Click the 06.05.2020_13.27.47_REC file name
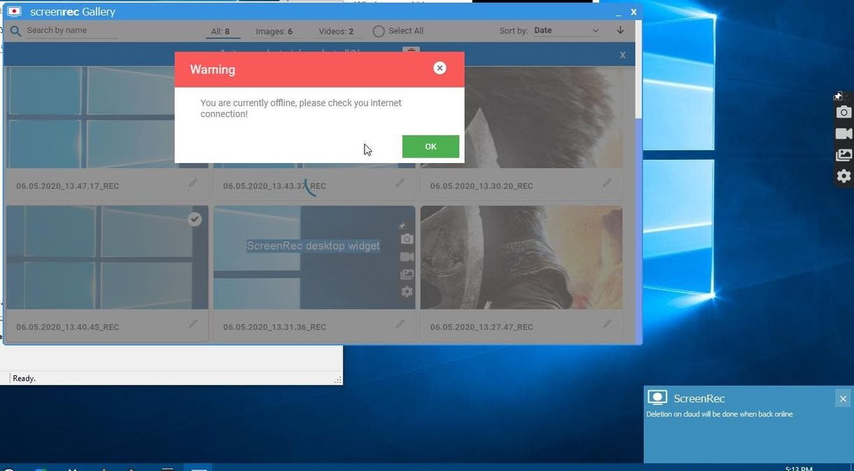Image resolution: width=854 pixels, height=471 pixels. [482, 327]
